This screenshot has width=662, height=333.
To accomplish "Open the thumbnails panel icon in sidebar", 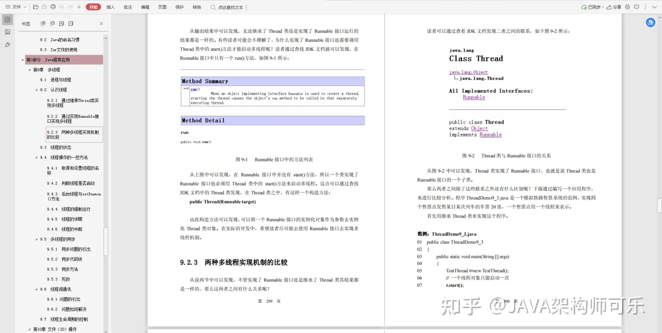I will pyautogui.click(x=7, y=32).
